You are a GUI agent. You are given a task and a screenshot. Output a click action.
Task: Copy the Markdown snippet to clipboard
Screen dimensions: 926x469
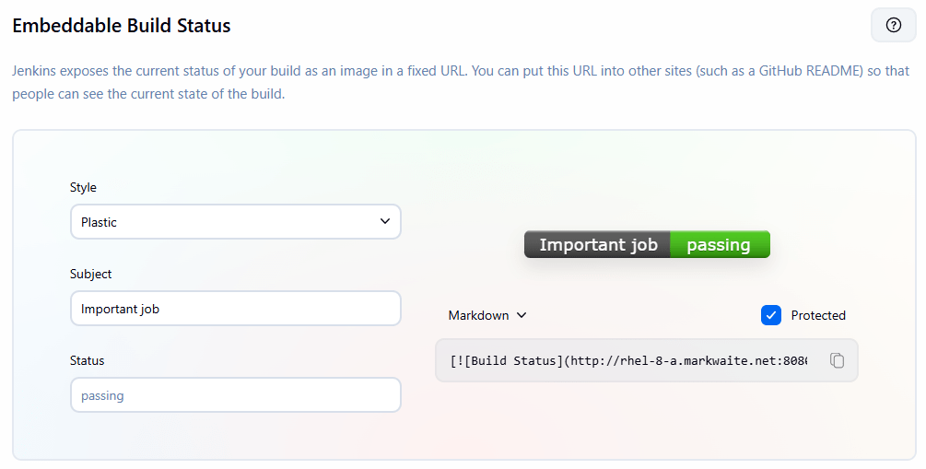(837, 360)
